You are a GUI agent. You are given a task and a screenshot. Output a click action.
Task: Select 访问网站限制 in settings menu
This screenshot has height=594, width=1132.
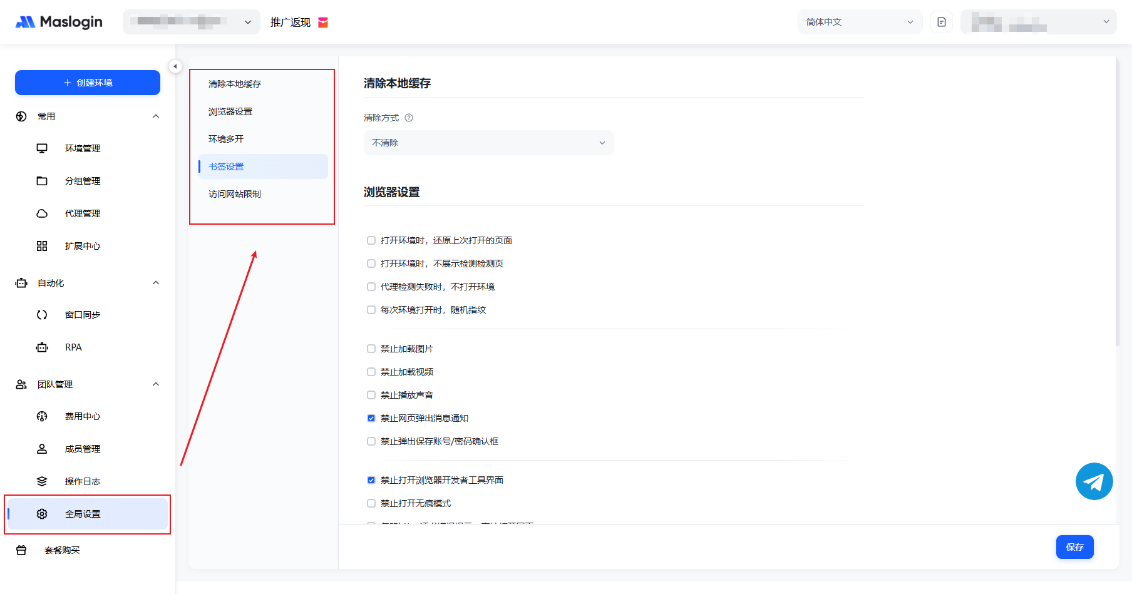click(x=235, y=194)
